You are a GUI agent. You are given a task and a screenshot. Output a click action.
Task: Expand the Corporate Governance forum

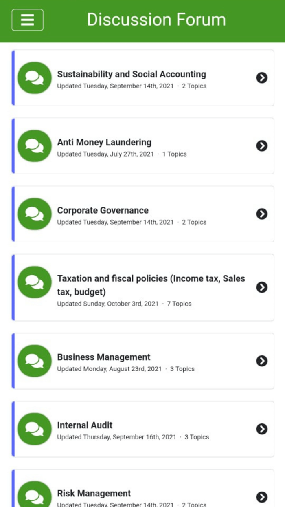tap(262, 214)
